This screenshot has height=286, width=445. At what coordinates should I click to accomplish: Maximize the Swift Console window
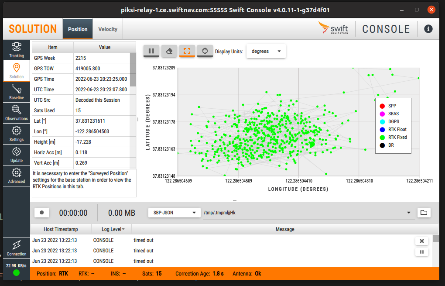coord(417,10)
